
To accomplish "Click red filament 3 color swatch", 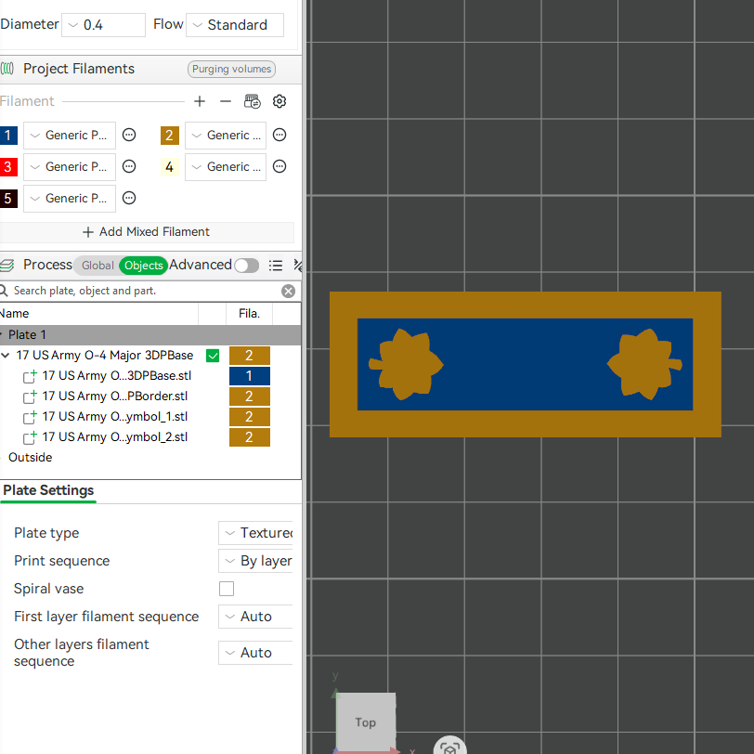I will (x=8, y=167).
